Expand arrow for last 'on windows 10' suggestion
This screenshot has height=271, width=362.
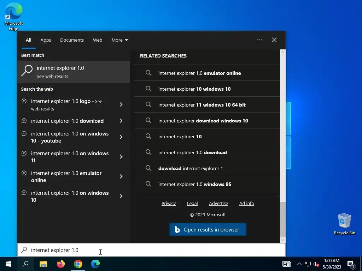point(121,196)
